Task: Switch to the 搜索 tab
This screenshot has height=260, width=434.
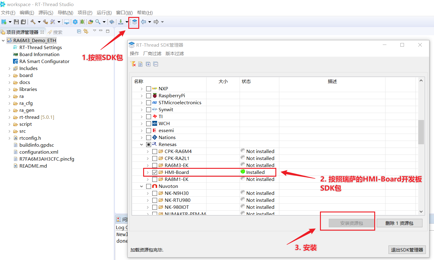Action: point(55,32)
